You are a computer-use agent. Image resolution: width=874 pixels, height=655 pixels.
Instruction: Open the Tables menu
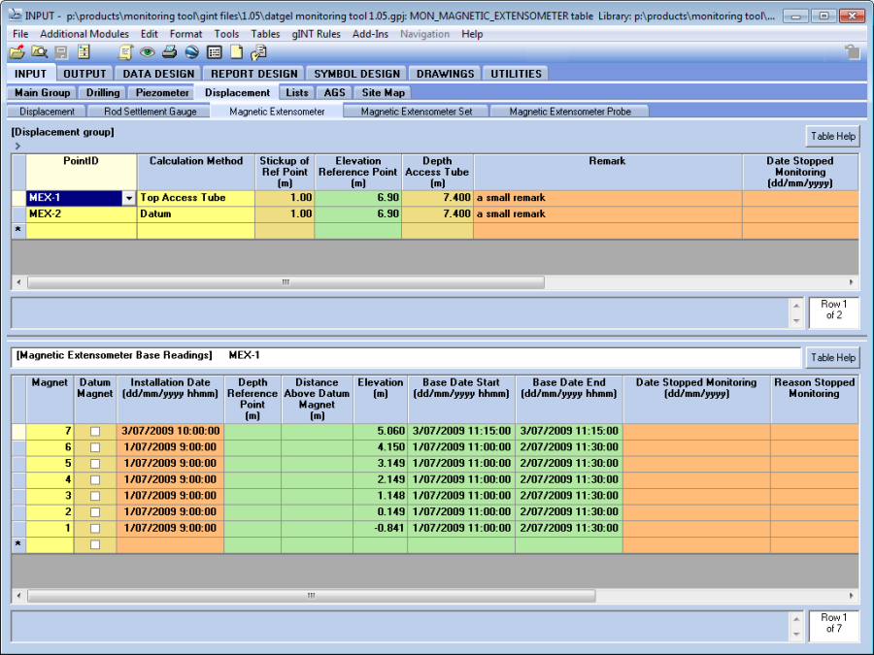coord(265,34)
